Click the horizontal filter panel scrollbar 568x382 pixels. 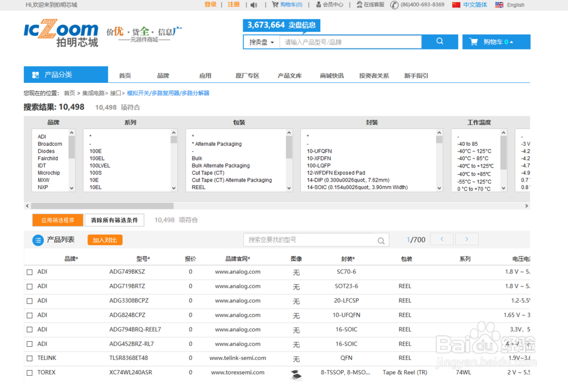102,205
